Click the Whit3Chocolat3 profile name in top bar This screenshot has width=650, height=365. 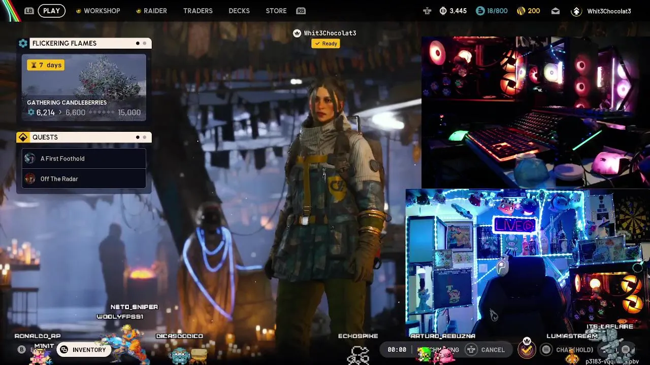coord(609,11)
